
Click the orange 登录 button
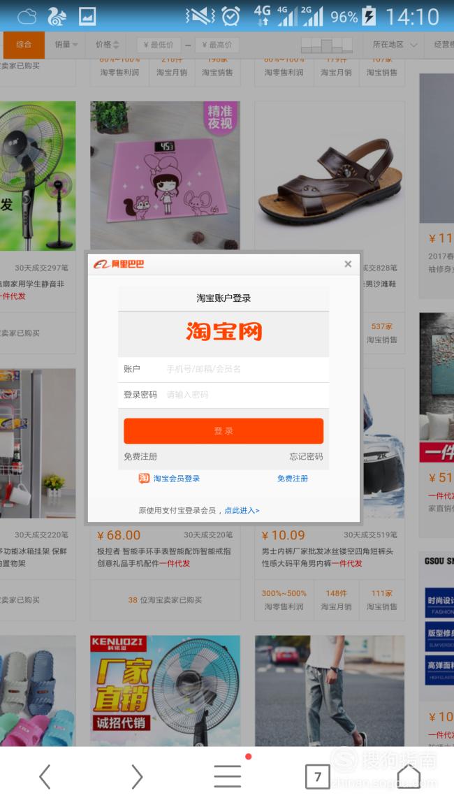[224, 431]
